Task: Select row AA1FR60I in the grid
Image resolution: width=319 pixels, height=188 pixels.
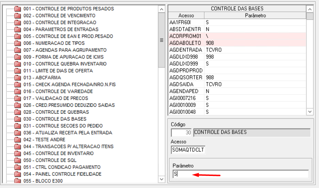Action: click(237, 22)
